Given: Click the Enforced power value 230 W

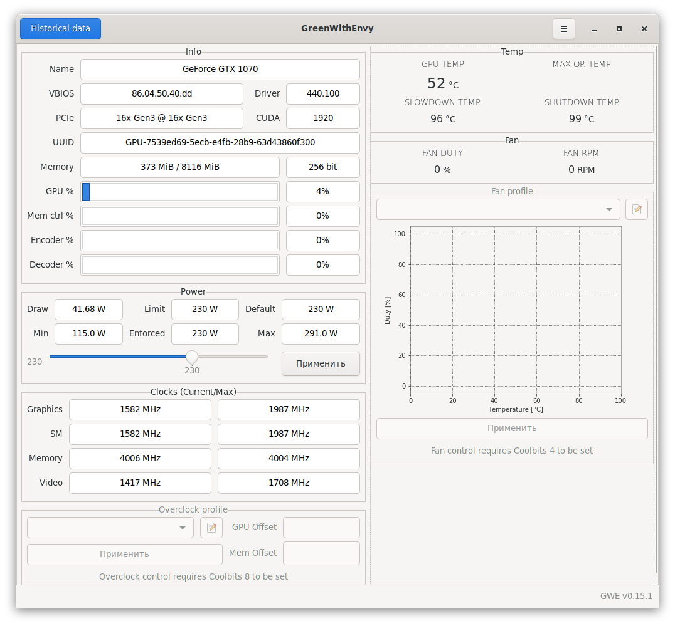Looking at the screenshot, I should pos(205,334).
